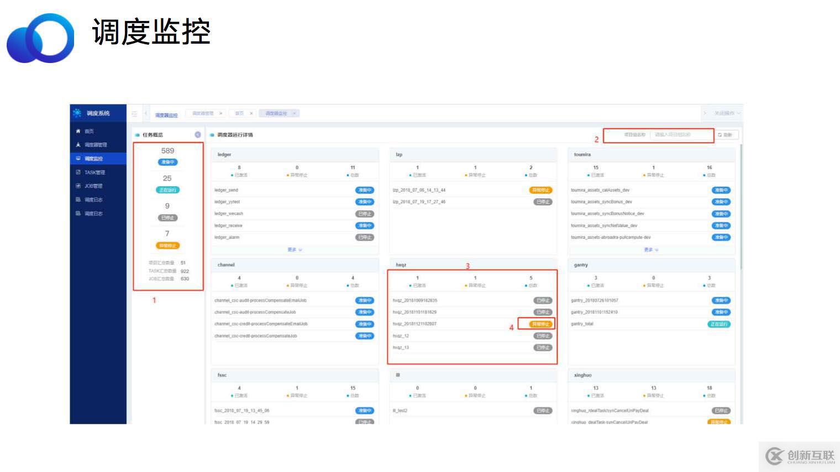Click the ledger card header
The width and height of the screenshot is (840, 472).
295,155
